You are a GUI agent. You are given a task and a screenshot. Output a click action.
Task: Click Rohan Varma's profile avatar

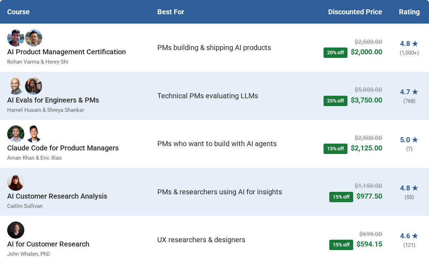(16, 38)
